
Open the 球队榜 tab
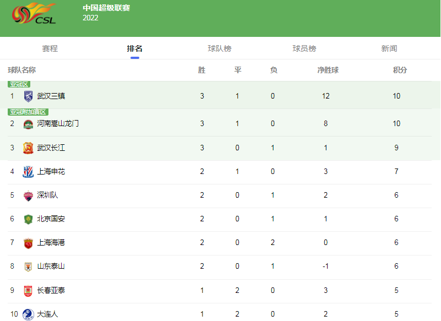click(x=219, y=48)
